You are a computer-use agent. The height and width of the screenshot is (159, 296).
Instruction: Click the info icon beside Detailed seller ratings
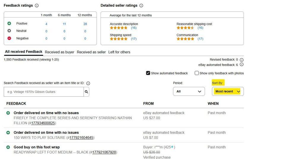(x=141, y=6)
